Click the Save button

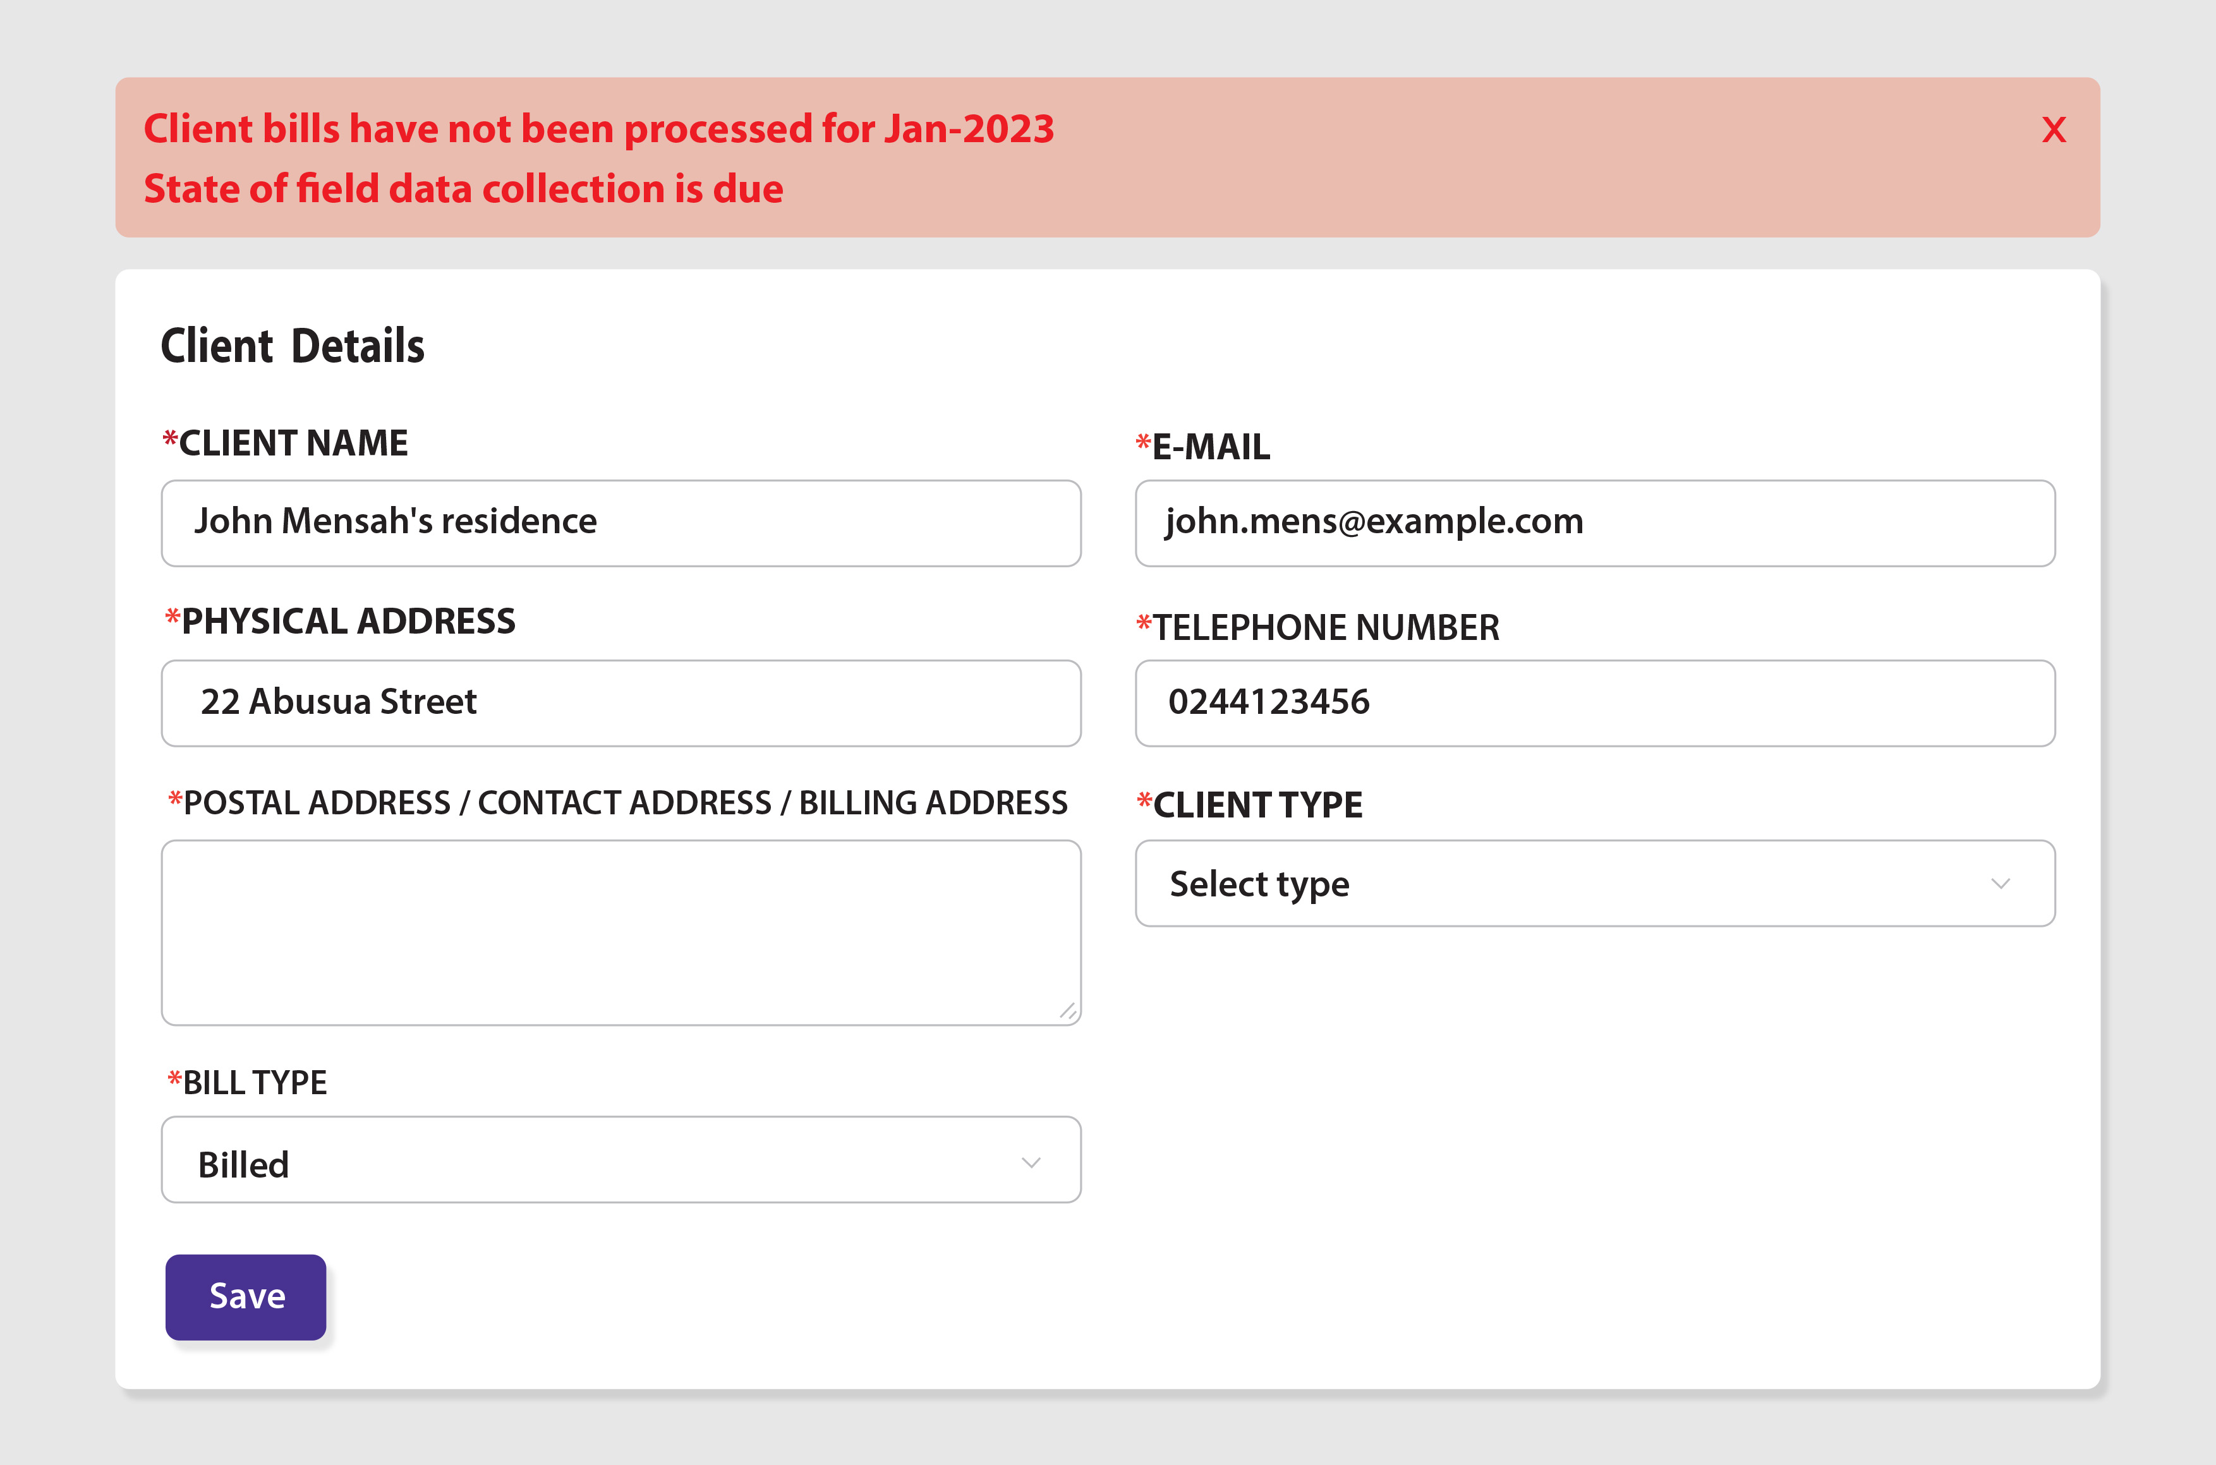(246, 1297)
